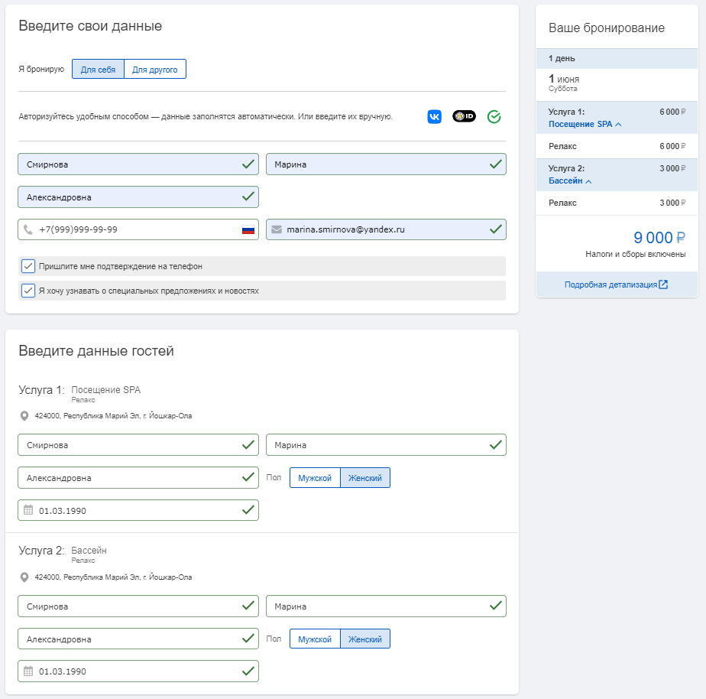The image size is (706, 699).
Task: Switch to the Для другого tab
Action: pos(155,69)
